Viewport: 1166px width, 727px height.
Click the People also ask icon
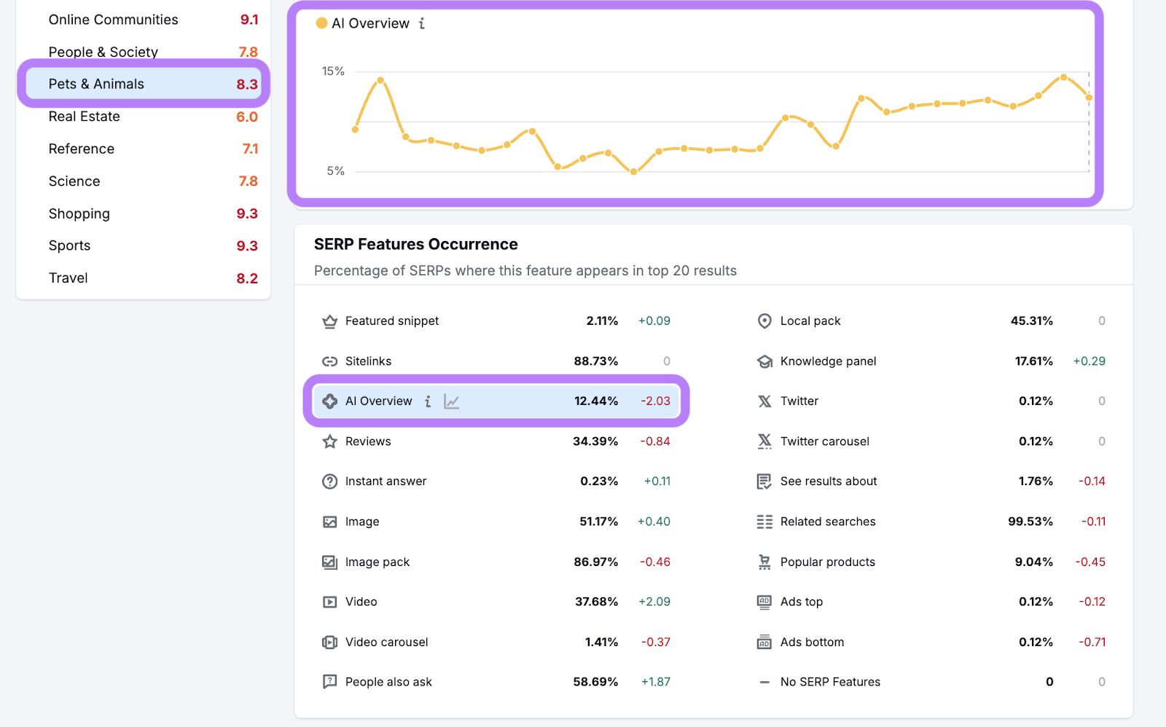(x=329, y=682)
